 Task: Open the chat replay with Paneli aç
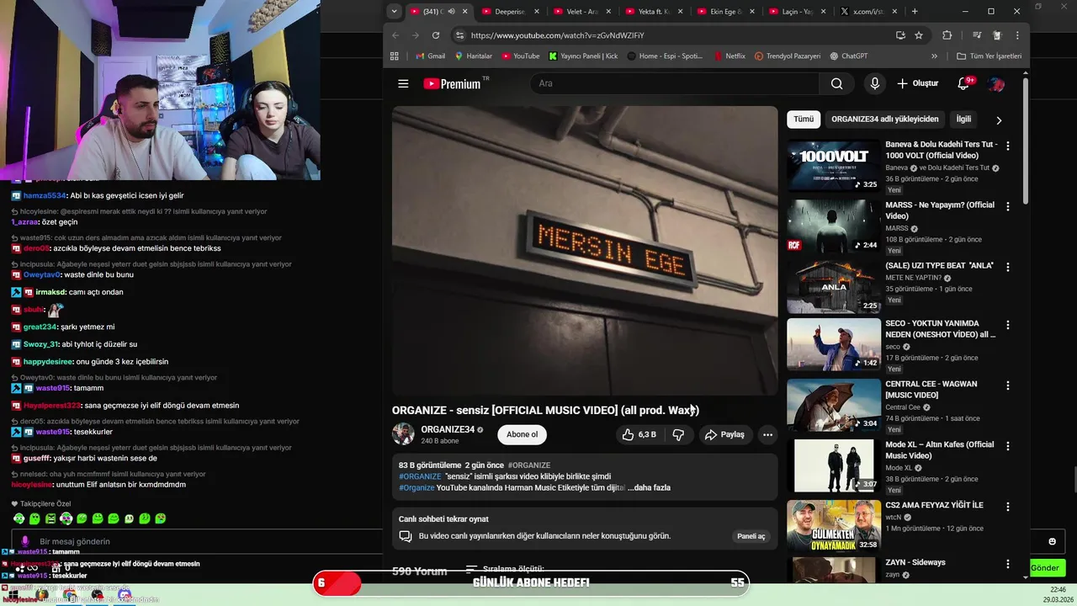point(751,536)
